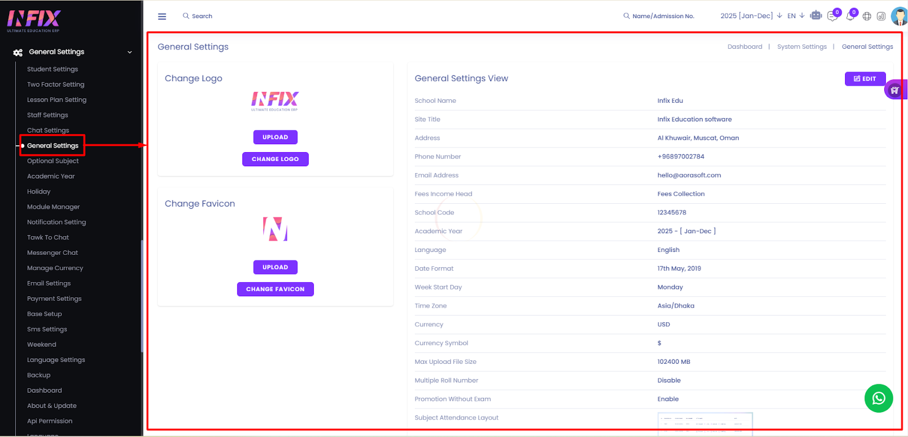Click the WhatsApp floating chat icon
The image size is (908, 437).
coord(878,398)
